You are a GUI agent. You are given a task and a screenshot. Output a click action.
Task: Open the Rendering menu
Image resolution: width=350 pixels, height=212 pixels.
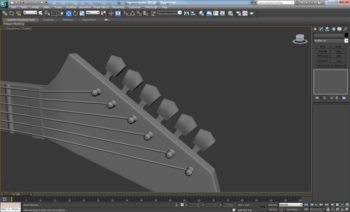click(x=118, y=7)
